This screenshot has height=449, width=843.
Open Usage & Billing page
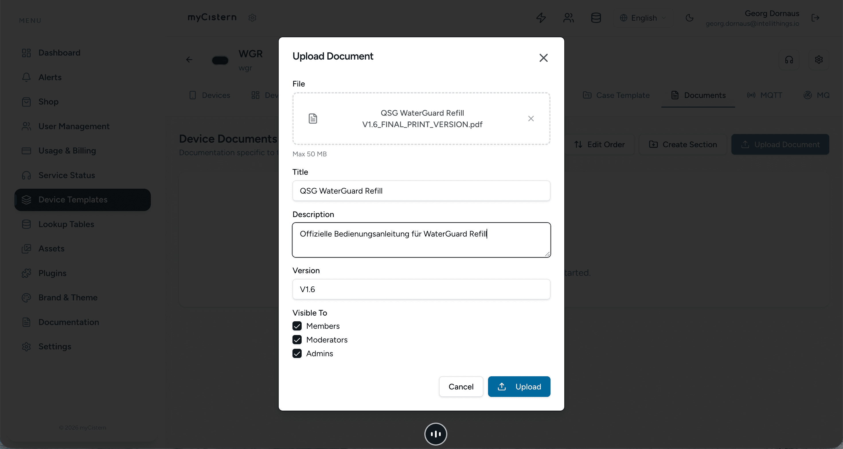click(83, 151)
